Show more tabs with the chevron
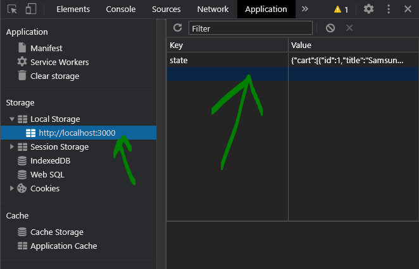 click(305, 9)
